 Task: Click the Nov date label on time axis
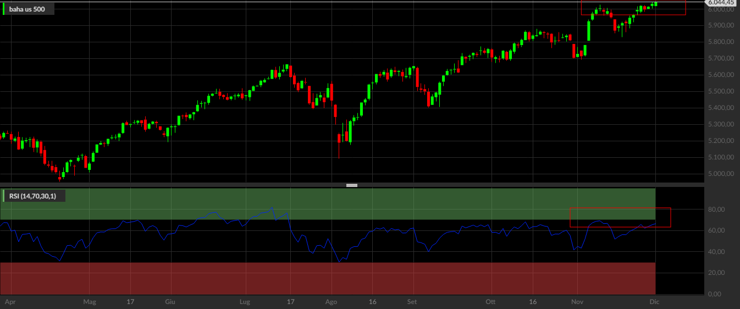(577, 302)
